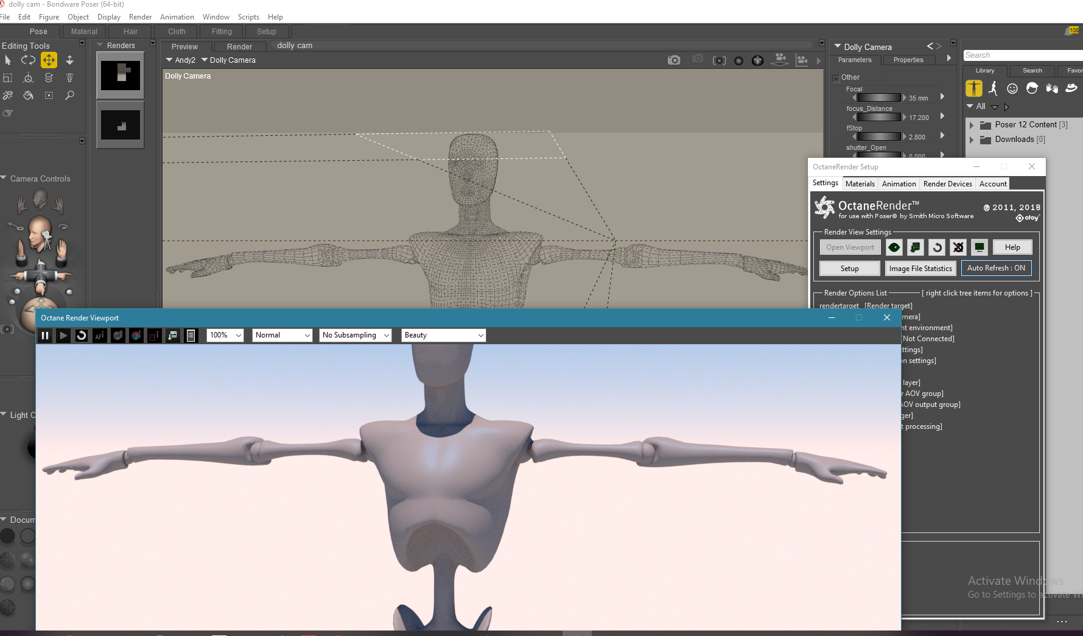Click the dark sphere icon above the preview
Image resolution: width=1083 pixels, height=636 pixels.
(738, 60)
